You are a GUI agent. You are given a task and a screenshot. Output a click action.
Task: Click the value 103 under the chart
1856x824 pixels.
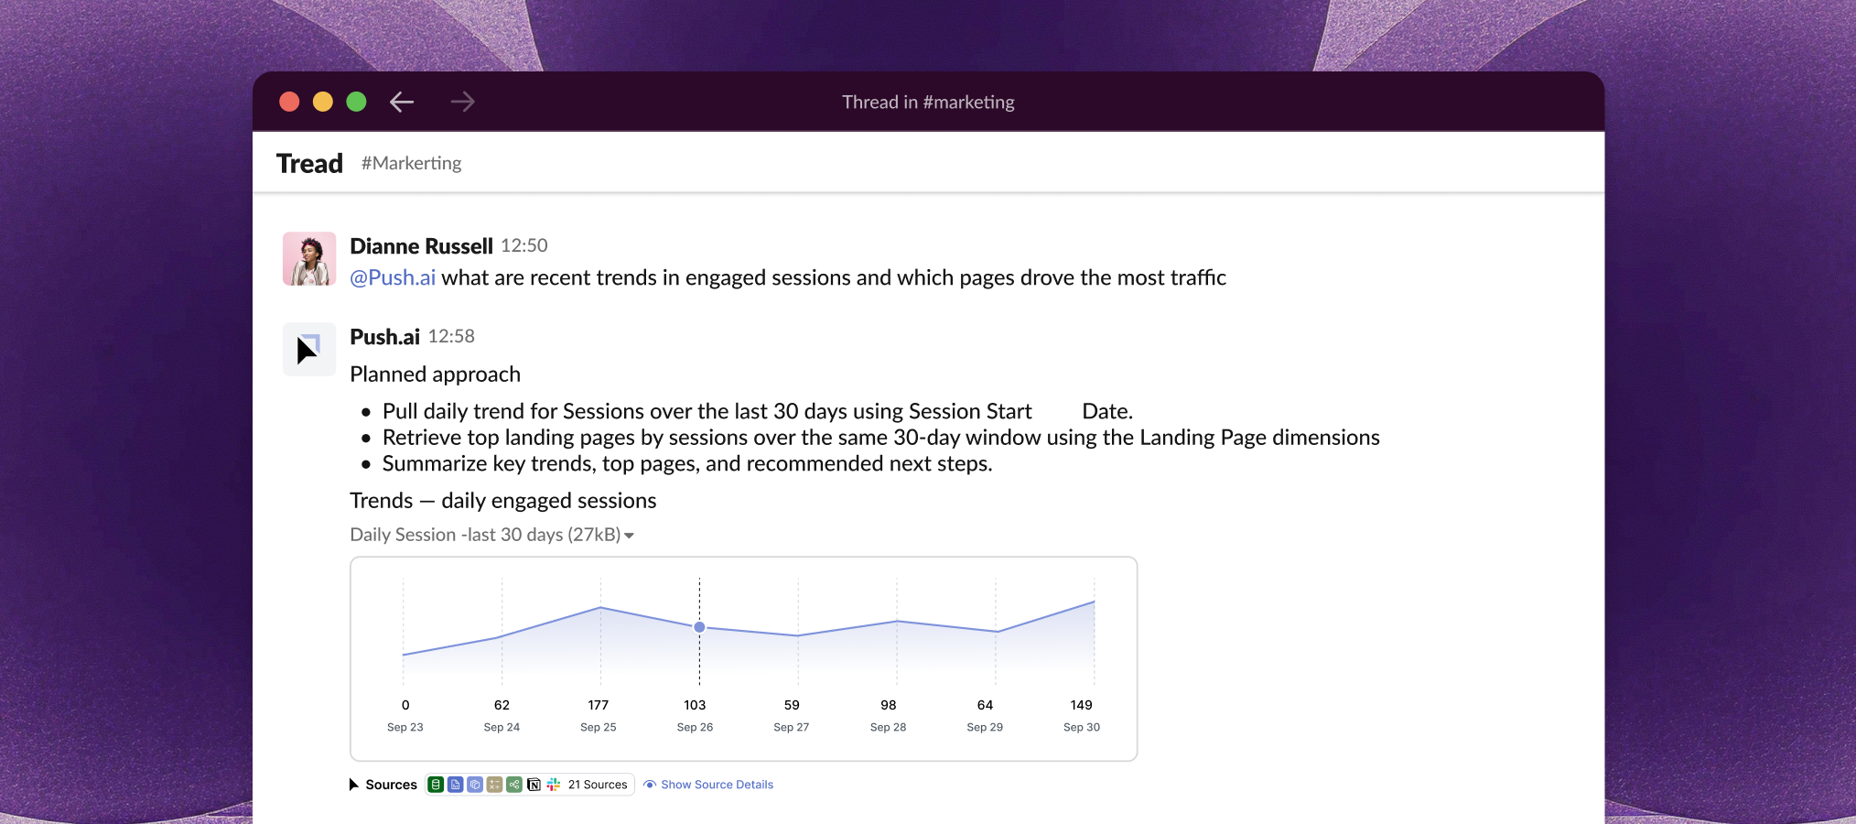tap(695, 705)
